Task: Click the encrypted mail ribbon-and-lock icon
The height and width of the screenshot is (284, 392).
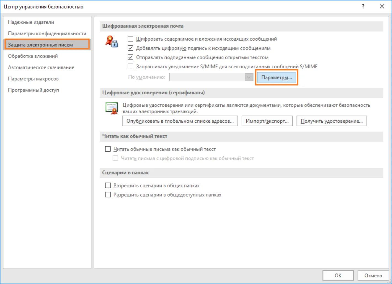Action: click(x=112, y=42)
